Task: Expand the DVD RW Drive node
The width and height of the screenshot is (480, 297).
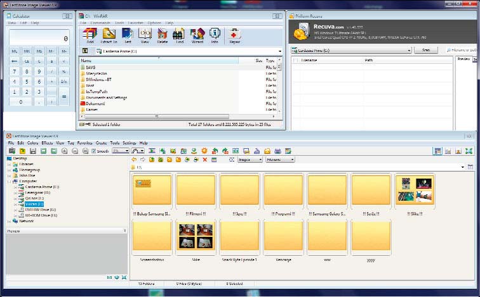Action: point(16,210)
